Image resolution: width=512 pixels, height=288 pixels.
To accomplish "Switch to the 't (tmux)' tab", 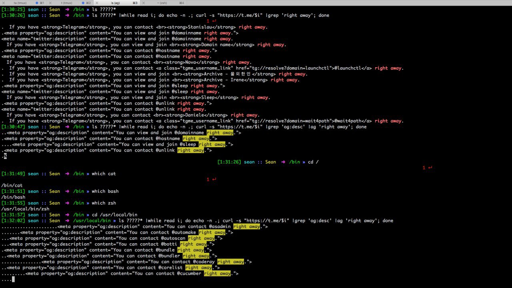I will point(66,3).
